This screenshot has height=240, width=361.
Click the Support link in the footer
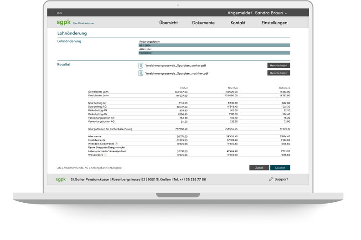tap(281, 179)
